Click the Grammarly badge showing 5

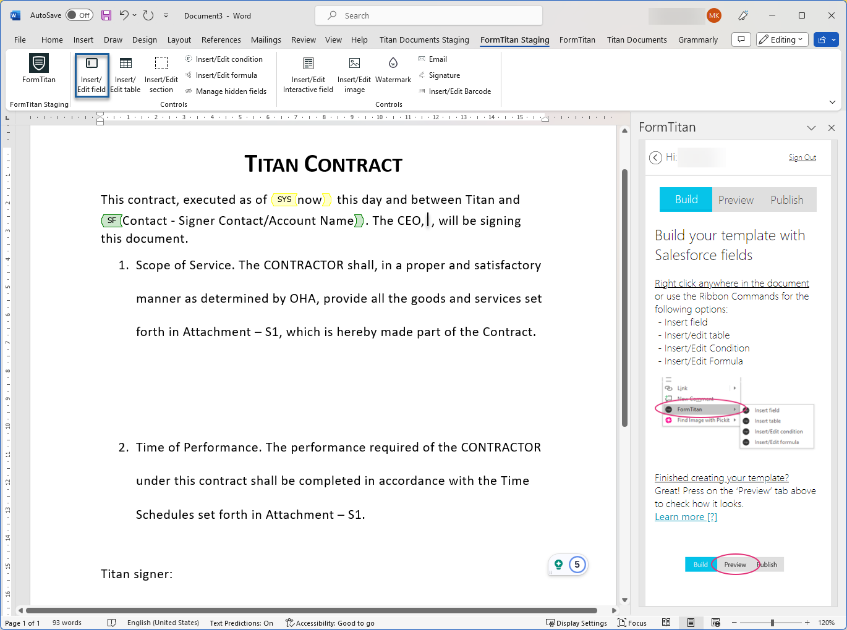[x=577, y=565]
